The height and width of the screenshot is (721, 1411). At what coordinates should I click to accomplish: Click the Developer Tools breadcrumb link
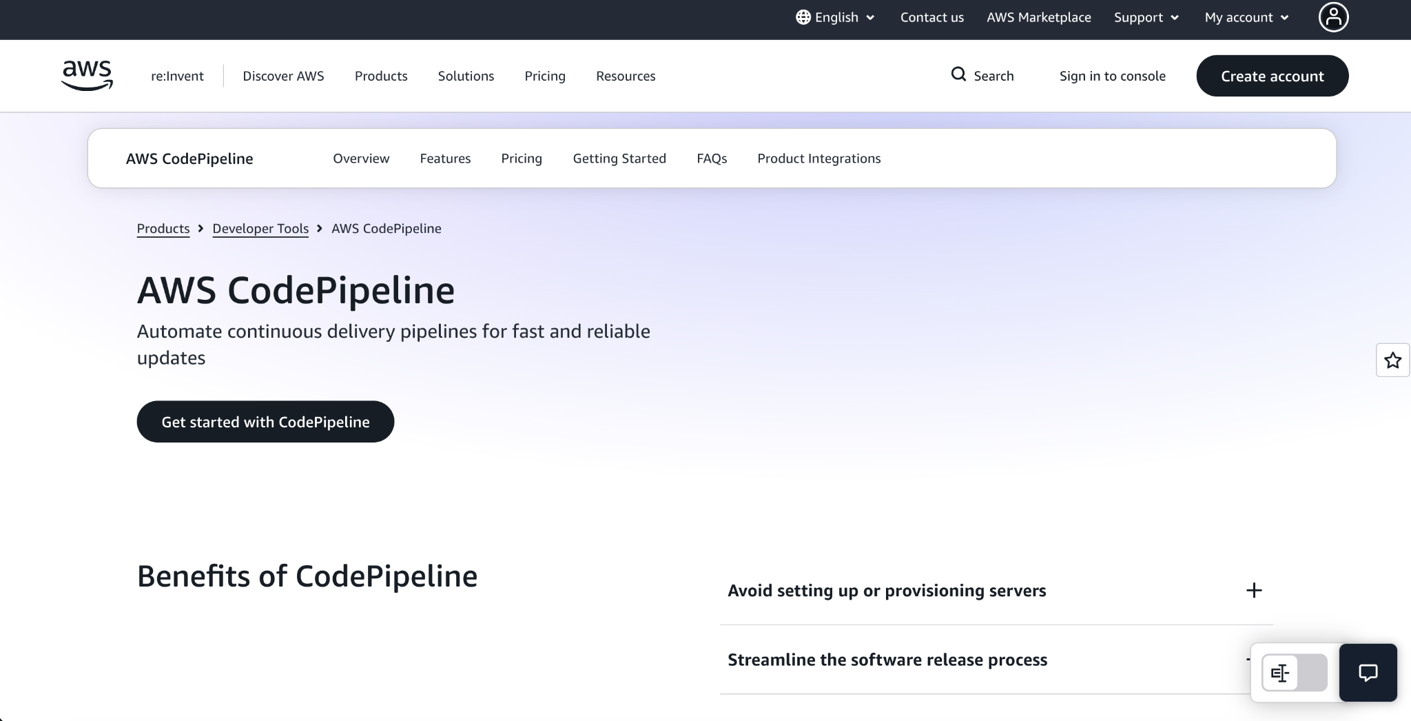tap(260, 228)
